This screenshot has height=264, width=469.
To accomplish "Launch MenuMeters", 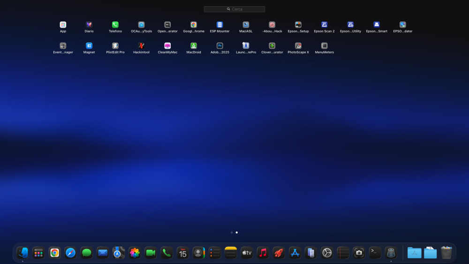I will click(324, 46).
